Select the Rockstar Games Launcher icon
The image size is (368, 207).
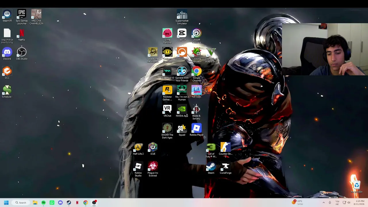(x=167, y=93)
